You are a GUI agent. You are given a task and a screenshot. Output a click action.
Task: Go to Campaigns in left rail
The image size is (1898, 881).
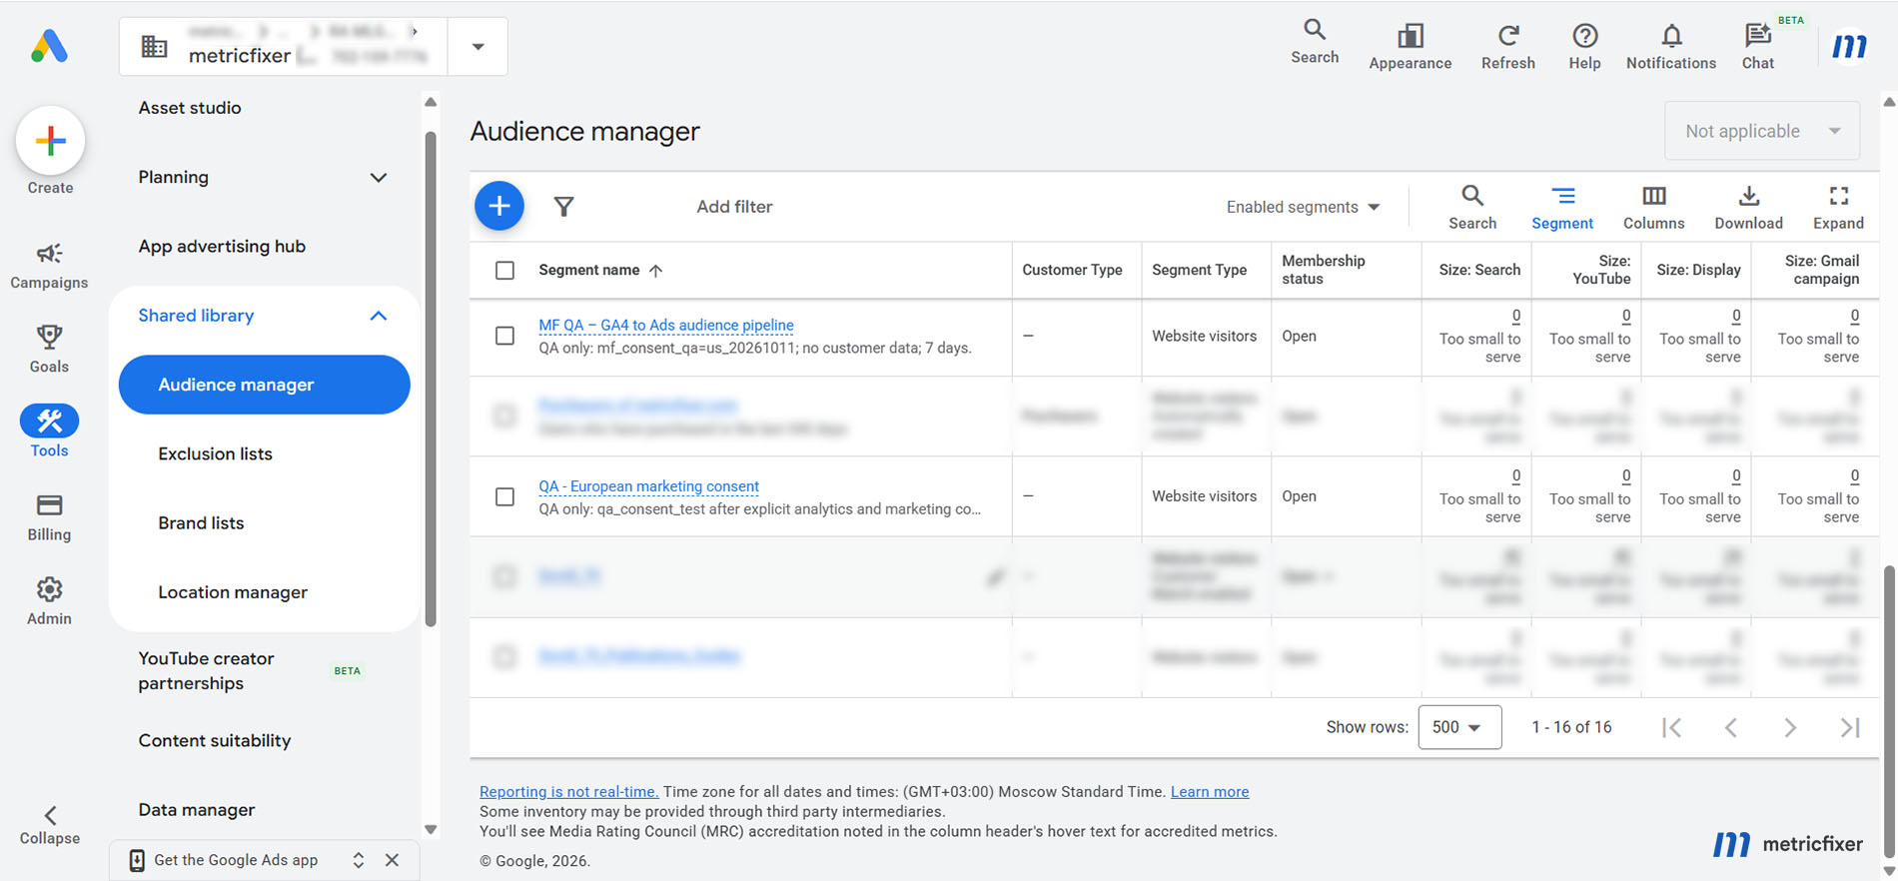49,266
